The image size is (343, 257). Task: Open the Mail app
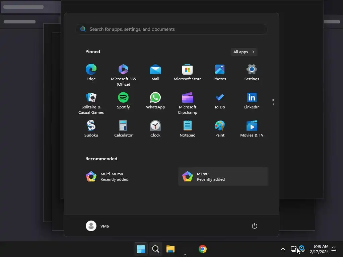point(155,73)
